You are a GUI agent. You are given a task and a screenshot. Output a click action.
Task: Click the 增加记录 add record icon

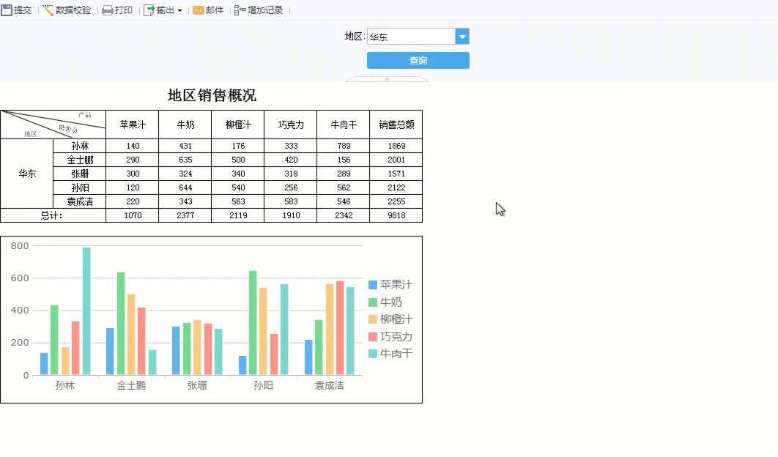pyautogui.click(x=240, y=10)
